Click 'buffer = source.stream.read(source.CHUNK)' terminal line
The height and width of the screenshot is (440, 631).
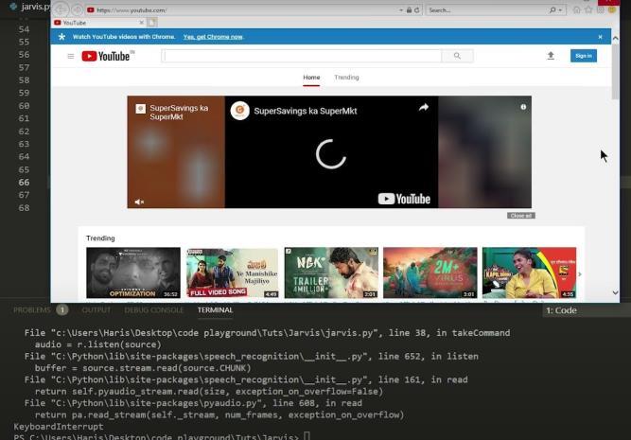click(x=143, y=368)
